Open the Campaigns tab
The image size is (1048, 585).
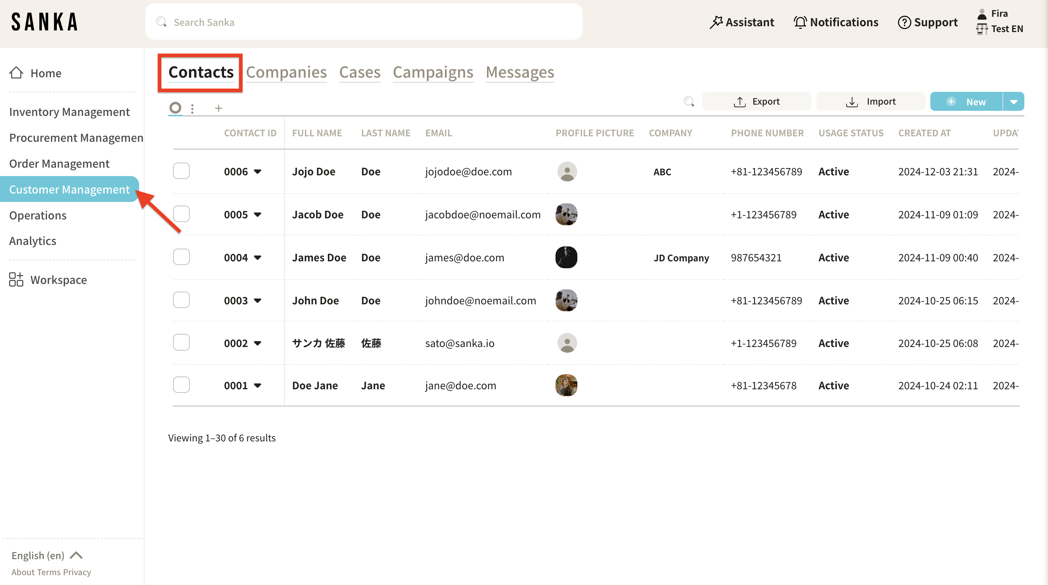(x=433, y=72)
